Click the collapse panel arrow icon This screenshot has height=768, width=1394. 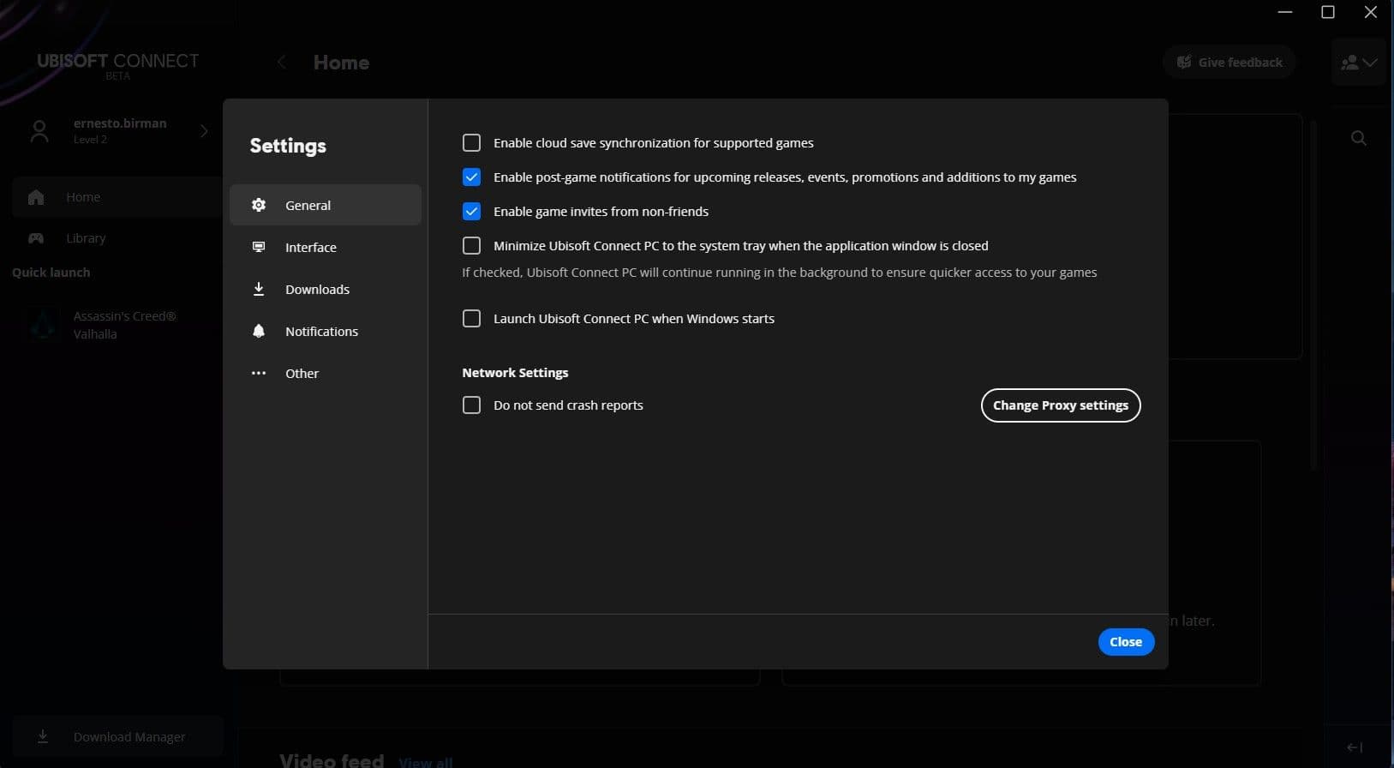click(1355, 747)
